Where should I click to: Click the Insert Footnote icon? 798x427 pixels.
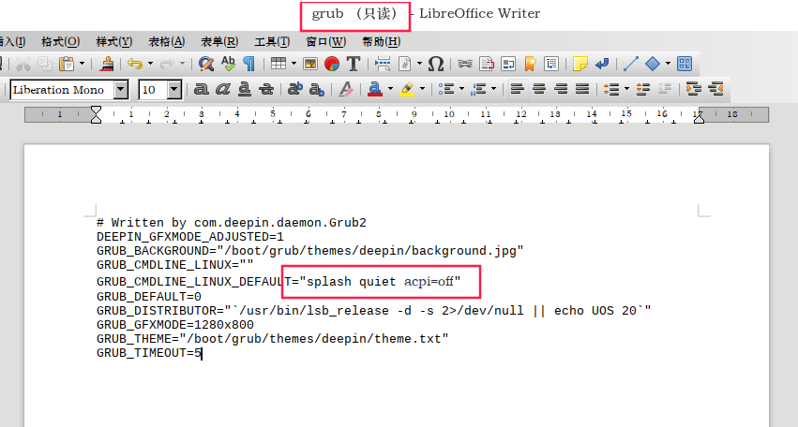click(x=487, y=64)
